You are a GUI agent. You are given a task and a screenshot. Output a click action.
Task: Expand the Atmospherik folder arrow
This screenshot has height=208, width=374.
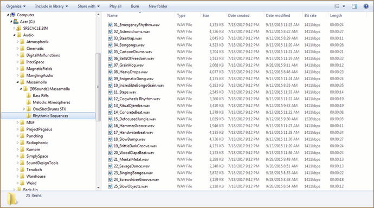click(17, 42)
